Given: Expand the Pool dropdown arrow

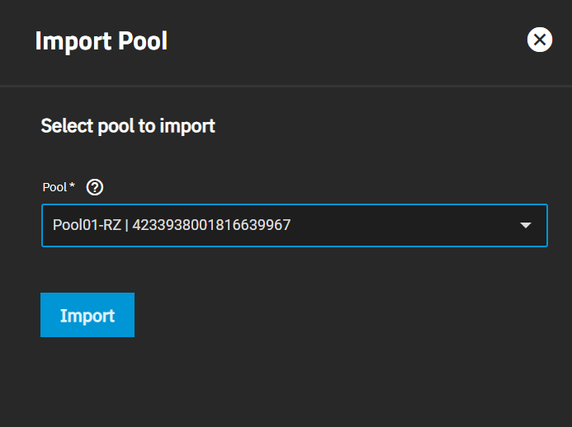Looking at the screenshot, I should (x=525, y=225).
